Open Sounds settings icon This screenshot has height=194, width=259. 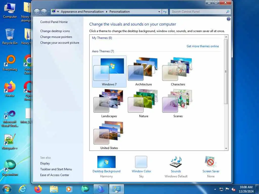pos(176,162)
